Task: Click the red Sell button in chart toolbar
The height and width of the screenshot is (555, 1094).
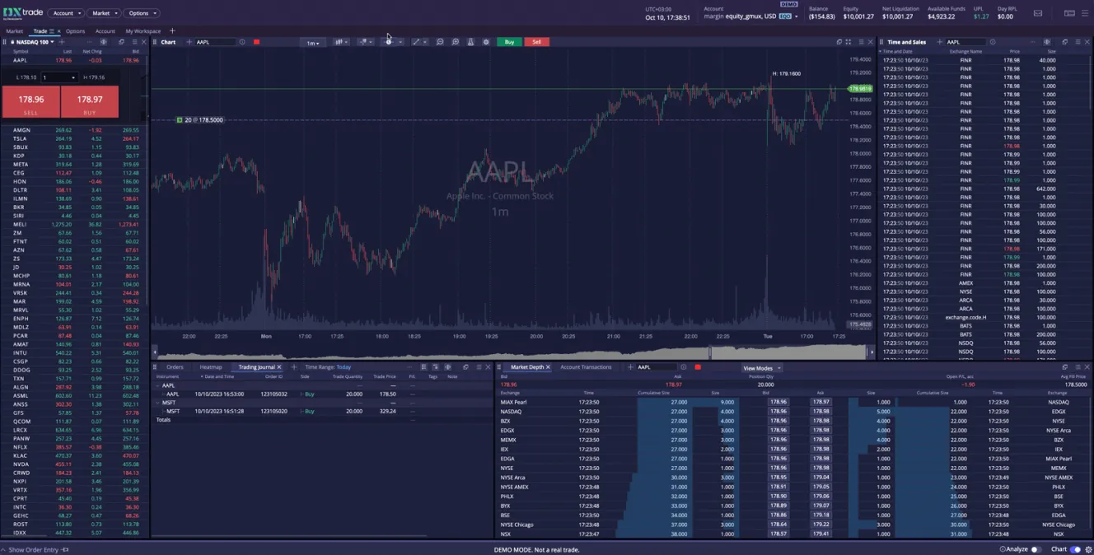Action: [536, 42]
